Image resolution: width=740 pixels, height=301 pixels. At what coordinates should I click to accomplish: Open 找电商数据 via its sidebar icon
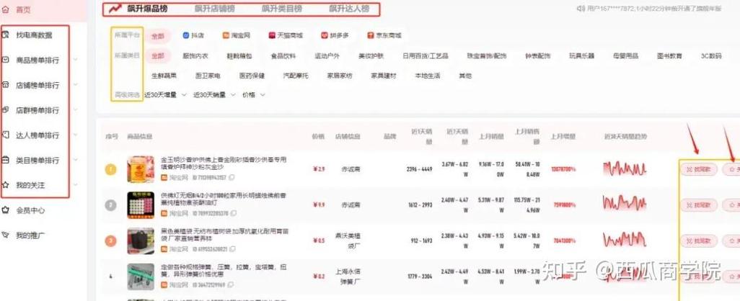coord(5,35)
